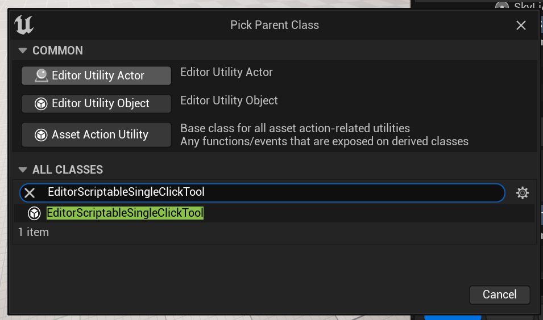Click the Unreal Engine logo icon

(24, 25)
